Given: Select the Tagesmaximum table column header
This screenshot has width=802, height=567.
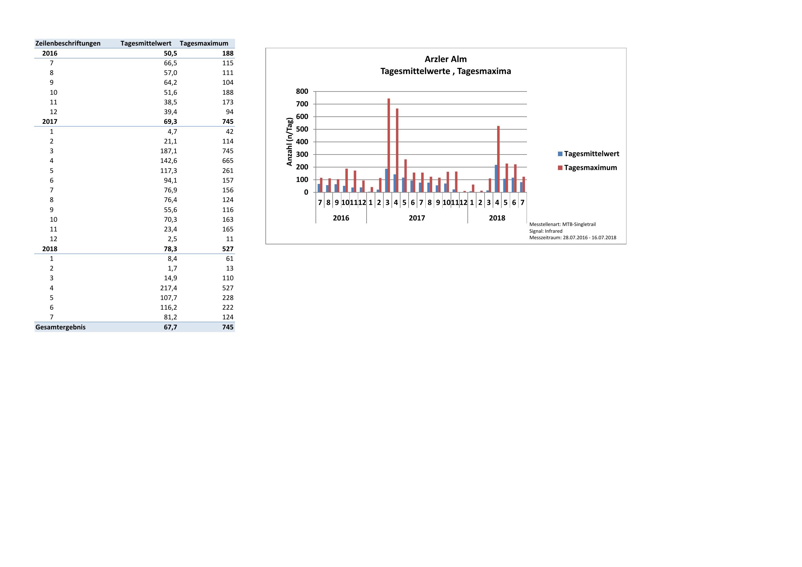Looking at the screenshot, I should coord(204,43).
